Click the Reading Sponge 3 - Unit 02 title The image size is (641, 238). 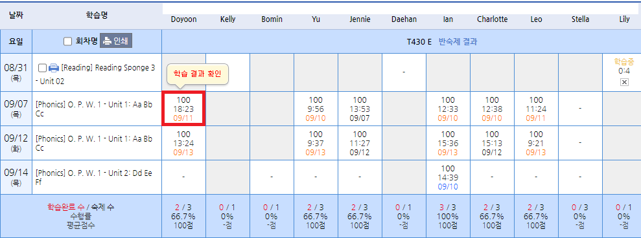(x=96, y=74)
